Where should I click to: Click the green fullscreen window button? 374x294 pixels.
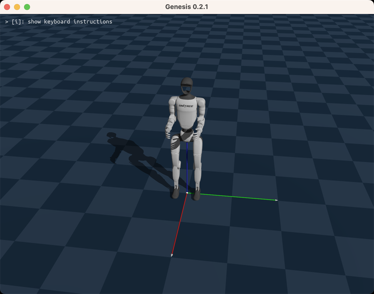(27, 7)
